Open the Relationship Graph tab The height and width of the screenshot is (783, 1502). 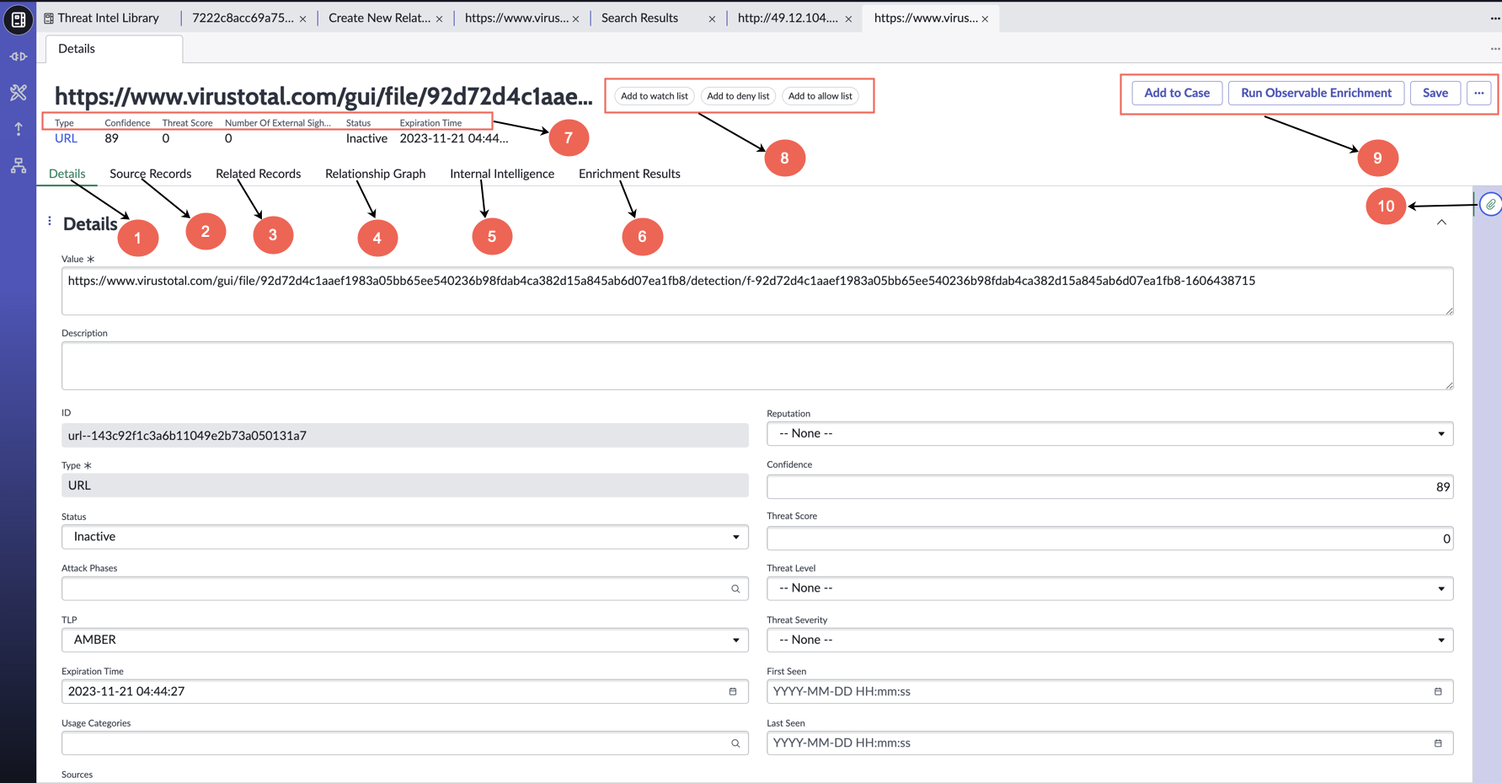[375, 174]
